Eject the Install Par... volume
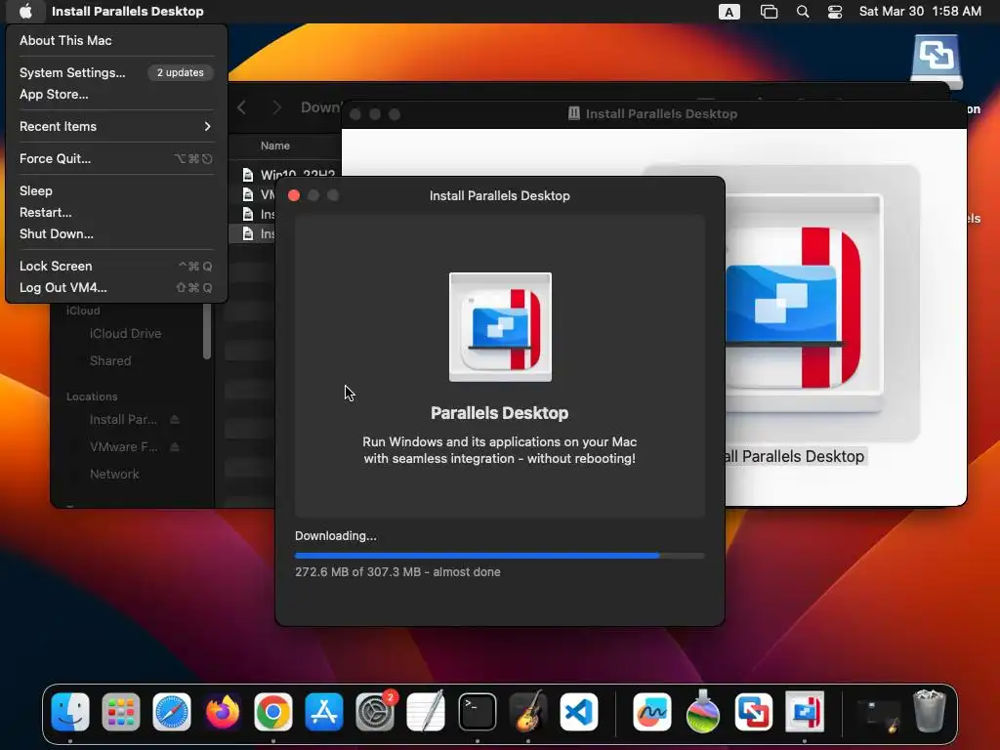The width and height of the screenshot is (1000, 750). click(x=175, y=420)
